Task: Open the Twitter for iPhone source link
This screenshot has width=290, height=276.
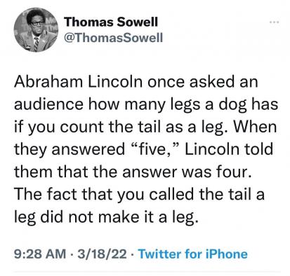Action: coord(193,254)
